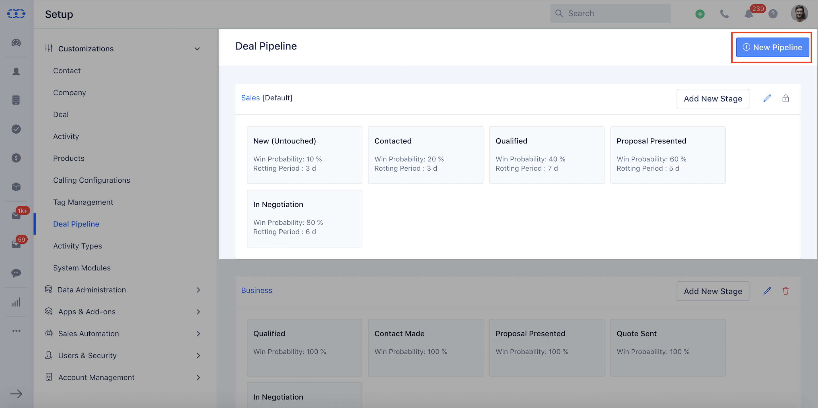
Task: Open Activities checkmark icon in sidebar
Action: pyautogui.click(x=16, y=129)
